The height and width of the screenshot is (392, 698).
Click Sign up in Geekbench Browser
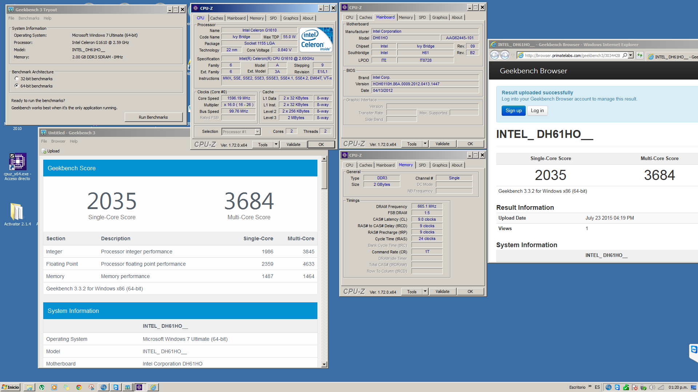[x=513, y=111]
